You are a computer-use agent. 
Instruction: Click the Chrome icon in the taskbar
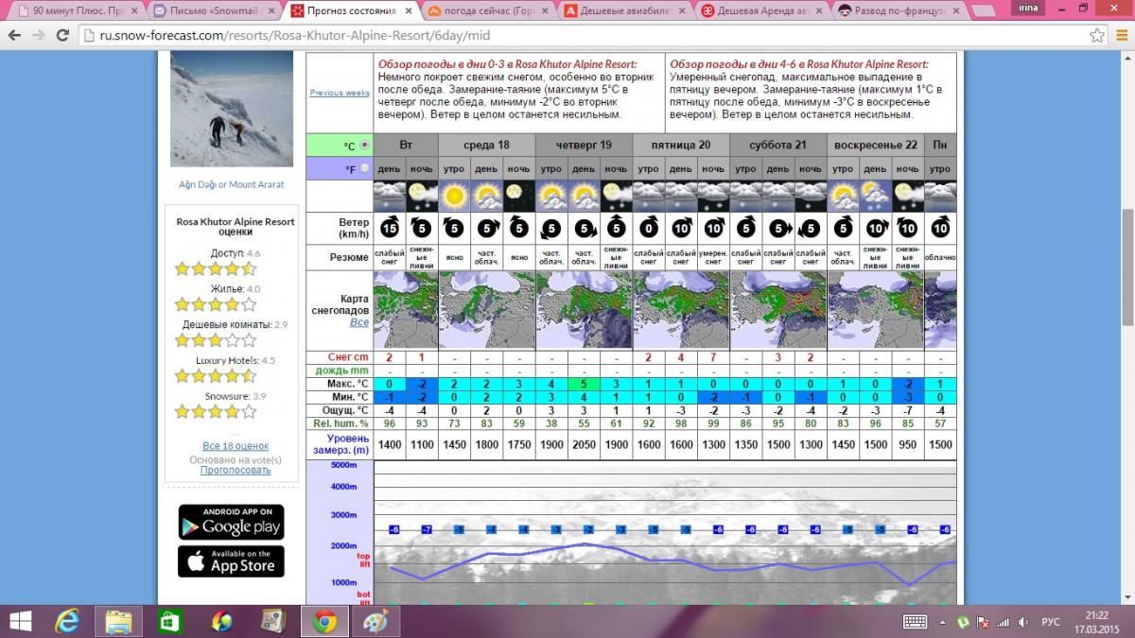point(324,621)
